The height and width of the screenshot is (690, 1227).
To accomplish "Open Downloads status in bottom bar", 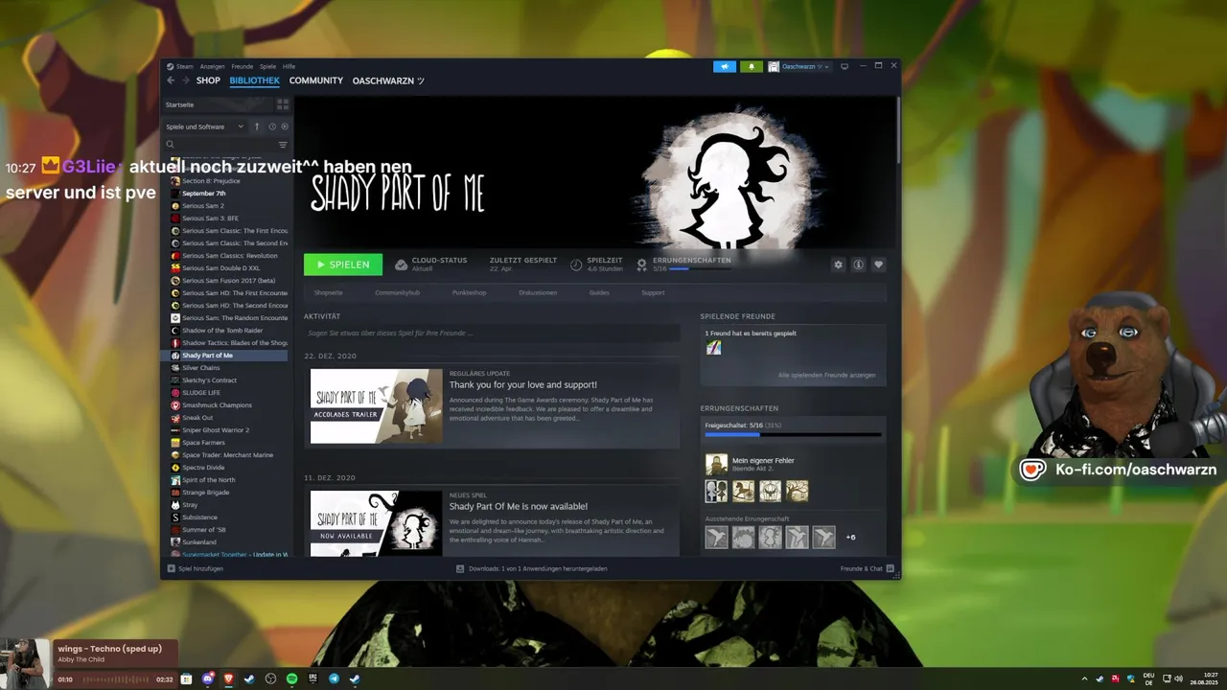I will point(532,568).
